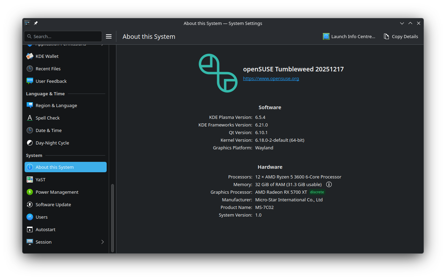Open the hamburger menu beside the search box

pos(109,36)
